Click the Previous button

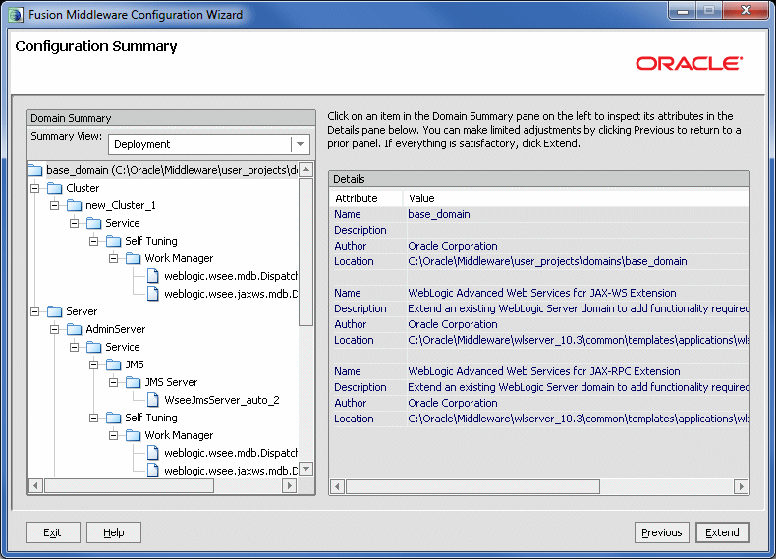click(662, 532)
